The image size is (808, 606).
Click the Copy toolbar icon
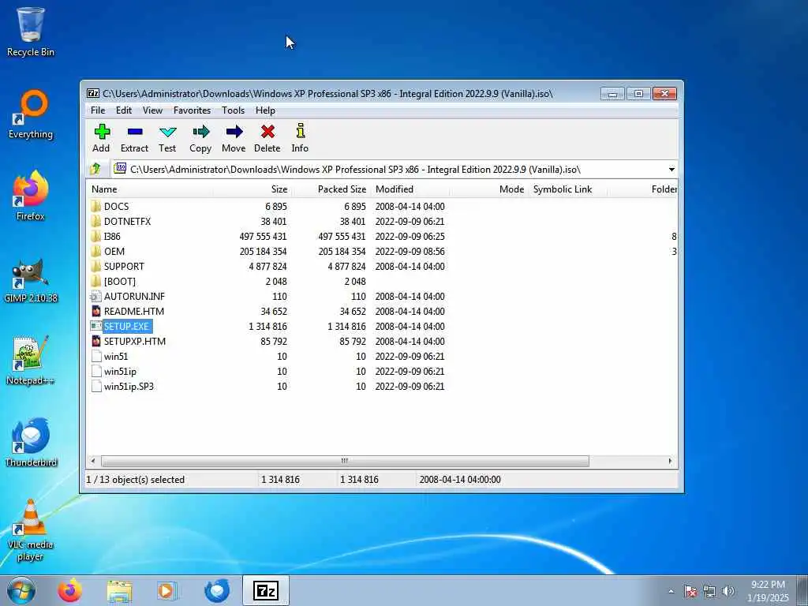point(200,133)
